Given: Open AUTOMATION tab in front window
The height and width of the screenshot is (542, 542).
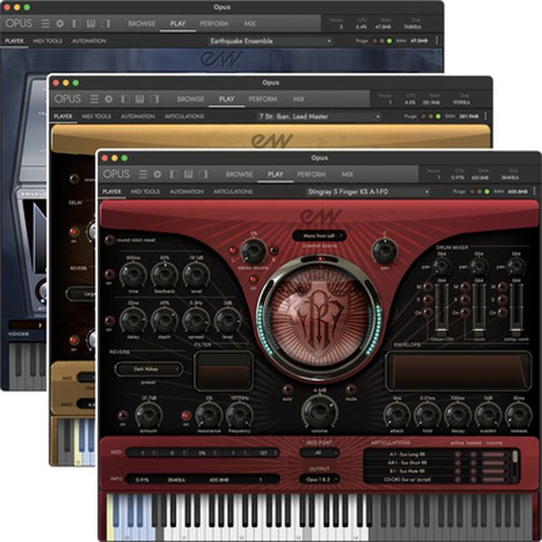Looking at the screenshot, I should [186, 191].
